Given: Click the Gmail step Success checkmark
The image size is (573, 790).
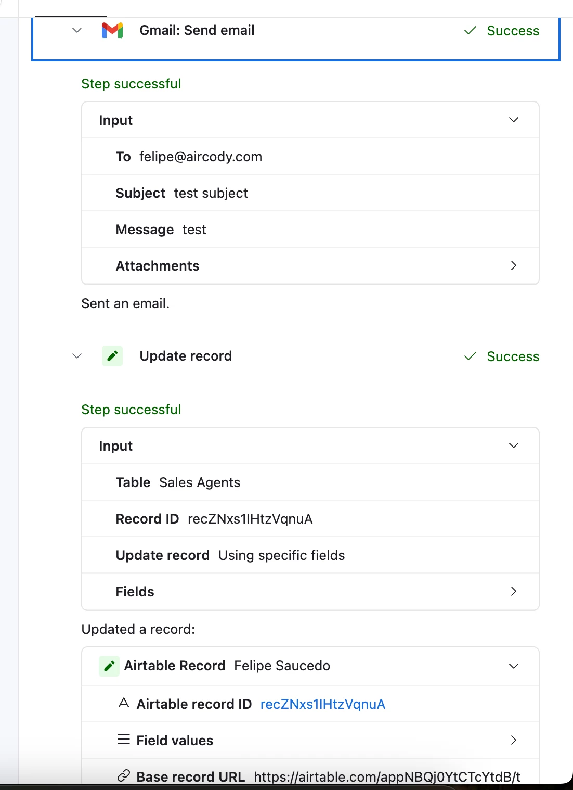Looking at the screenshot, I should coord(470,31).
